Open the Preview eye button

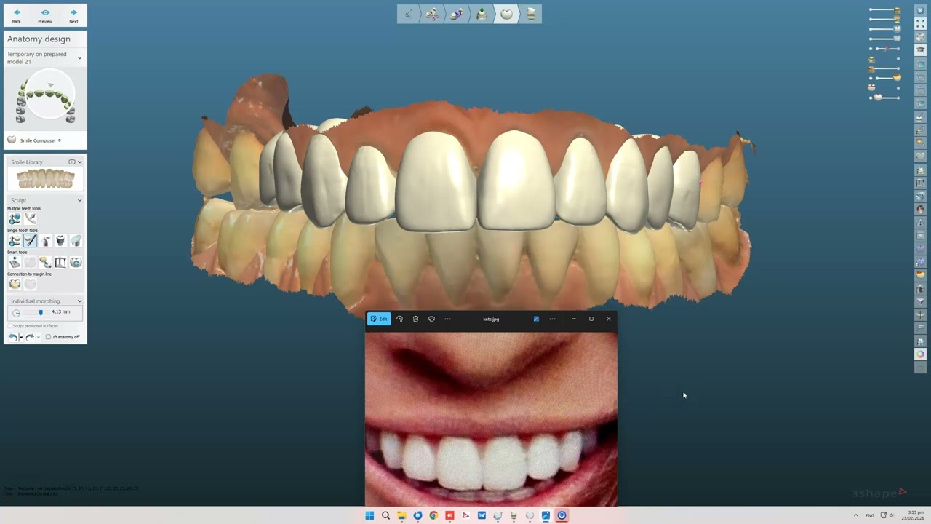(45, 15)
